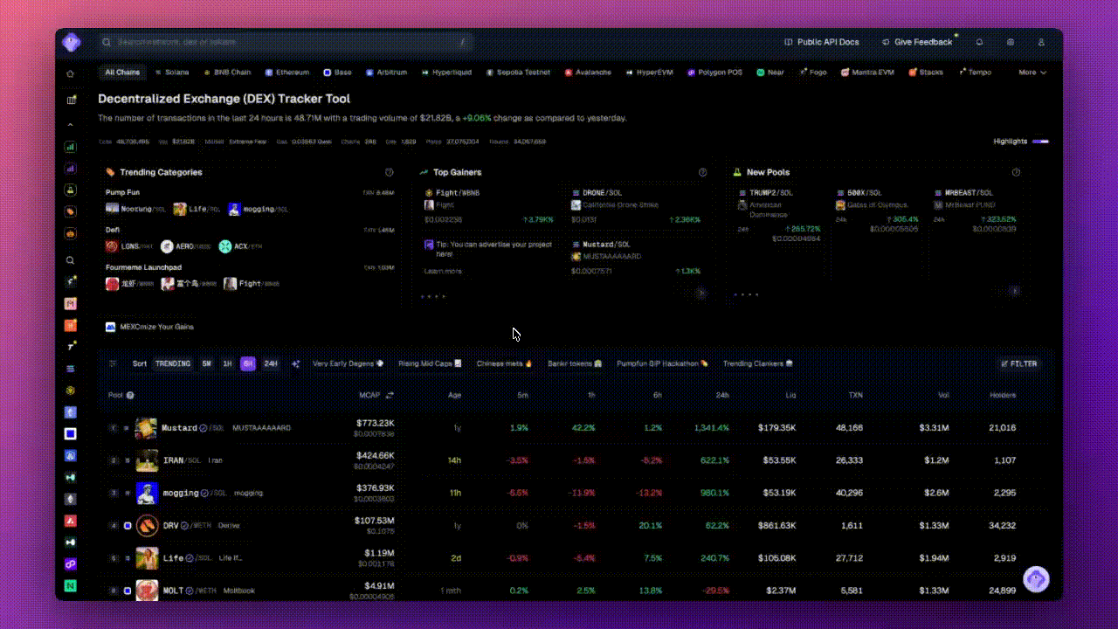Image resolution: width=1118 pixels, height=629 pixels.
Task: Click Trending Categories help icon
Action: 389,172
